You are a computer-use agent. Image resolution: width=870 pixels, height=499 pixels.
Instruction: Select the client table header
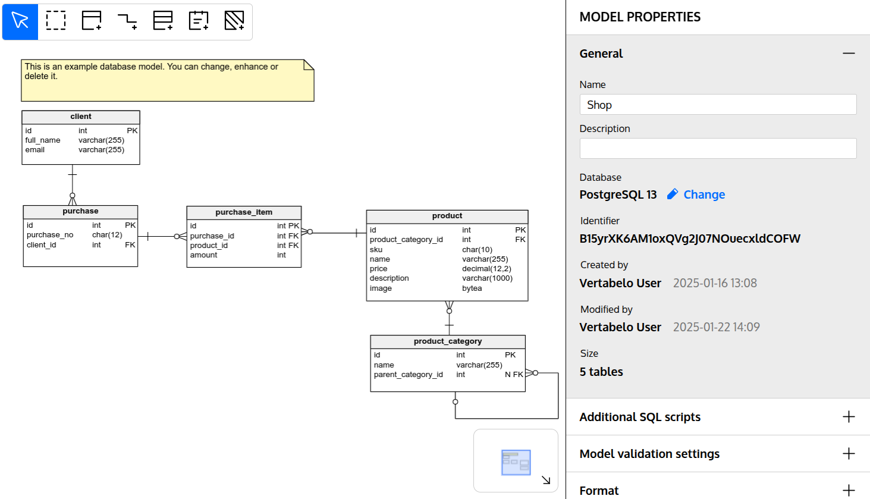[x=81, y=117]
